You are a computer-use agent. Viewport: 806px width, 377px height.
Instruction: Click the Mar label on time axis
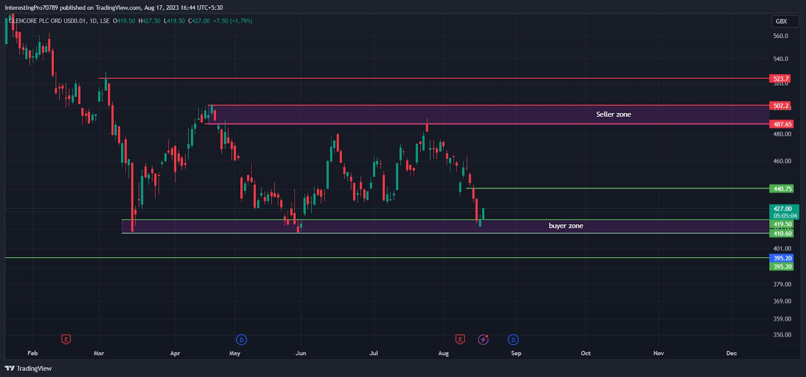[99, 353]
